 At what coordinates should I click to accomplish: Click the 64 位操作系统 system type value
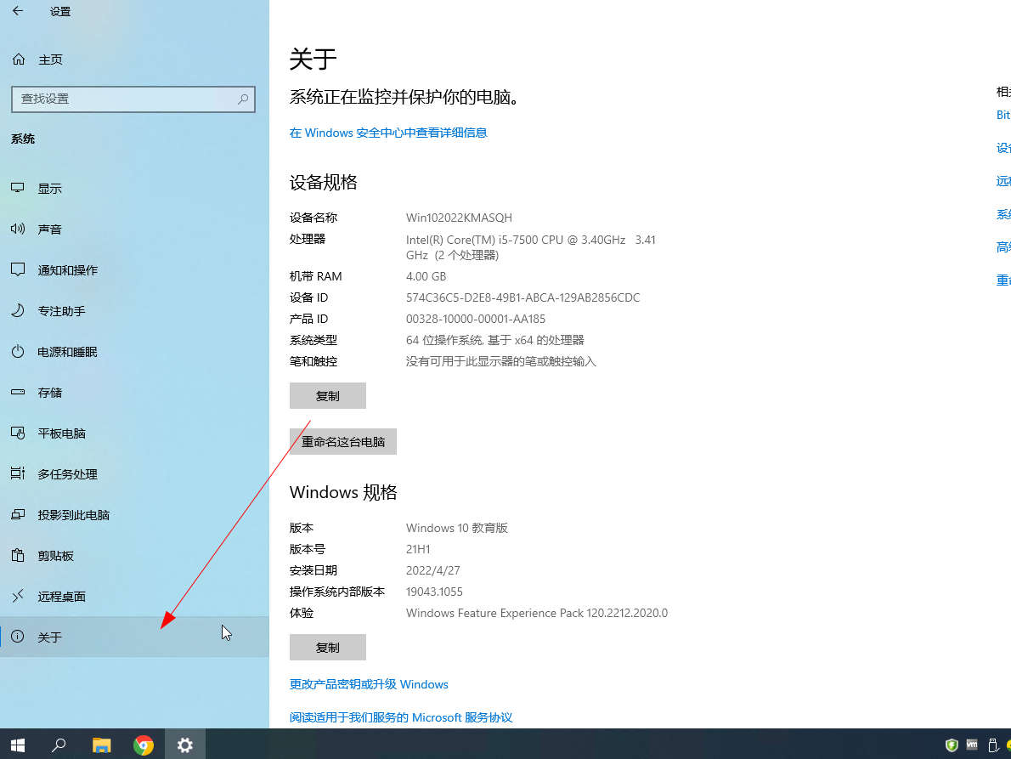(x=495, y=340)
